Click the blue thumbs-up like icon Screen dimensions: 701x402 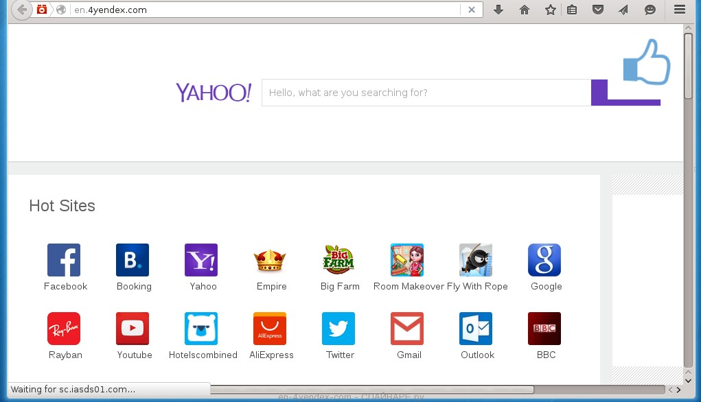646,63
